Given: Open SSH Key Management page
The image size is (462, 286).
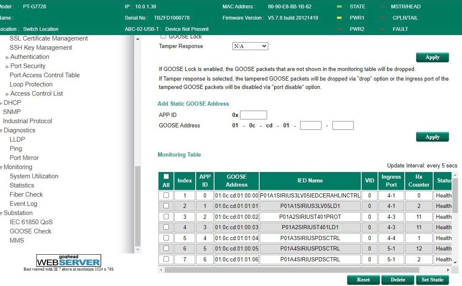Looking at the screenshot, I should tap(41, 47).
